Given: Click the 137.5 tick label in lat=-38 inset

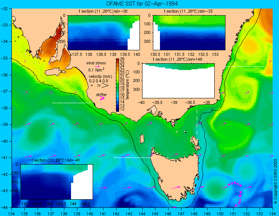Looking at the screenshot, I should click(x=77, y=54).
